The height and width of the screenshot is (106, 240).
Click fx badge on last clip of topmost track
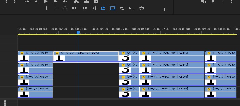(209, 53)
